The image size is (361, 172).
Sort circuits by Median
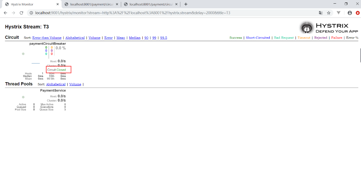(x=134, y=38)
